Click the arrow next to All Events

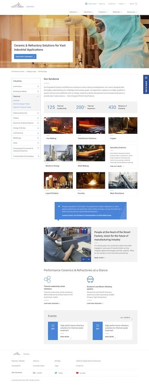(132, 319)
